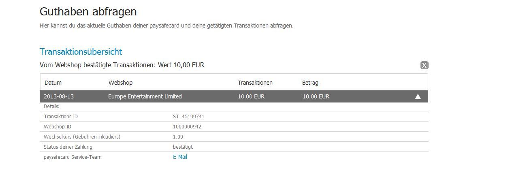Select the Transaktionen column header

pos(255,83)
